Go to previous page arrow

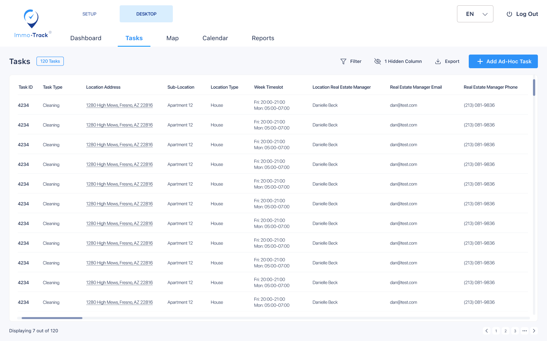(x=487, y=331)
